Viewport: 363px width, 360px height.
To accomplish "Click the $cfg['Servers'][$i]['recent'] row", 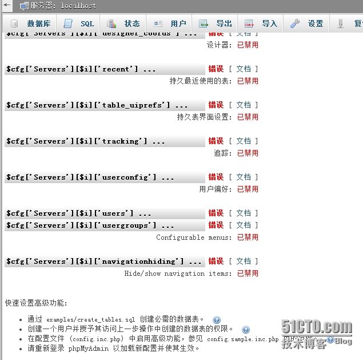I will click(x=105, y=69).
